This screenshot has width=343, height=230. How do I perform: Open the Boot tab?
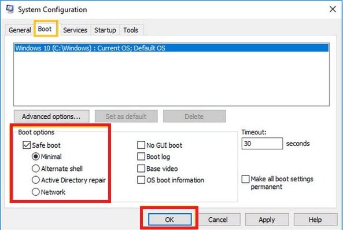(46, 29)
